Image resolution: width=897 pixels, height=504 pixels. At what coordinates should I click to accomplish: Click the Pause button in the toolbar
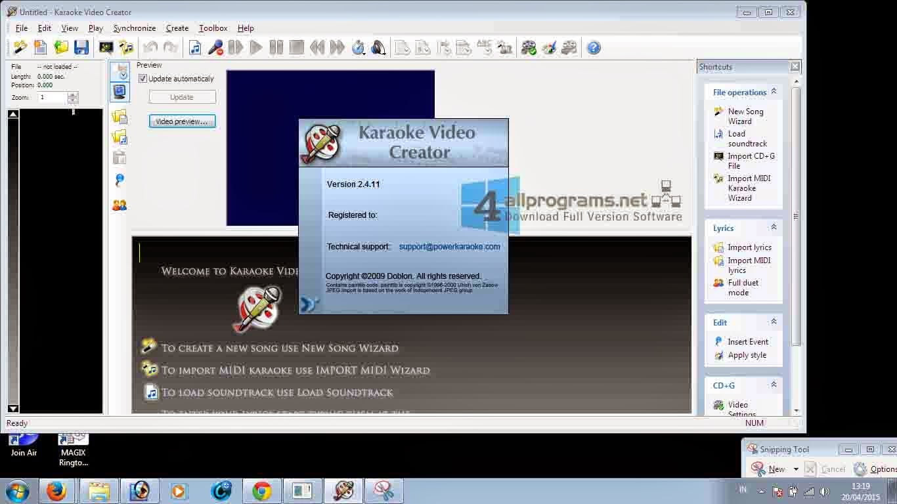(276, 47)
